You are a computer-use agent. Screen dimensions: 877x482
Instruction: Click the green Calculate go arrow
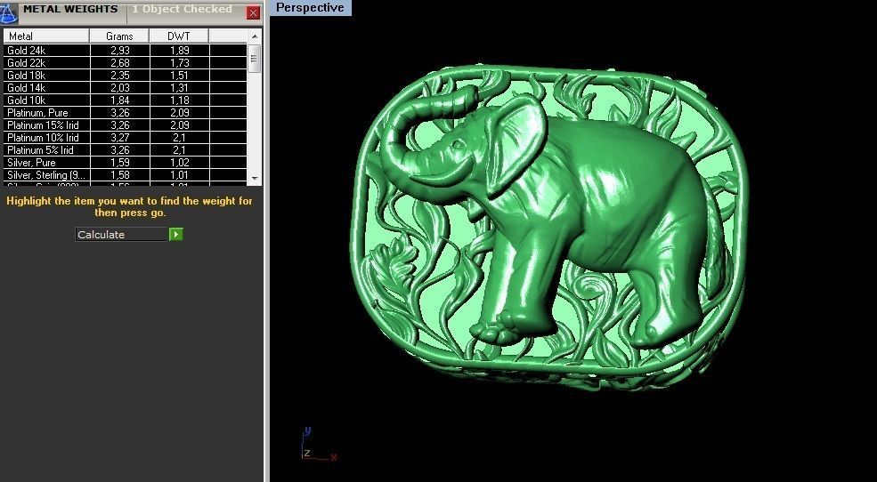pos(175,235)
